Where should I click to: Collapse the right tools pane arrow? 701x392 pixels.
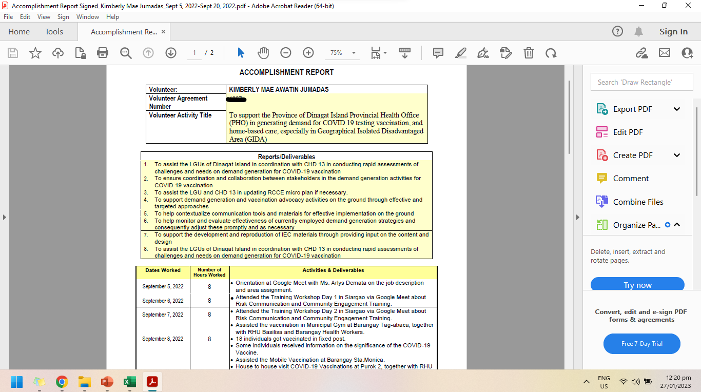click(x=578, y=217)
